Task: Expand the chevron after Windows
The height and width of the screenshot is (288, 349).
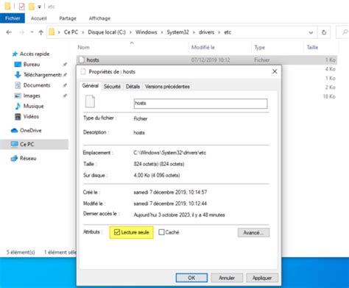Action: coord(162,32)
